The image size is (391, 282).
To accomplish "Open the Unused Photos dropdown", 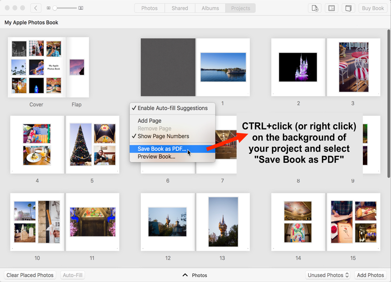I will (328, 275).
